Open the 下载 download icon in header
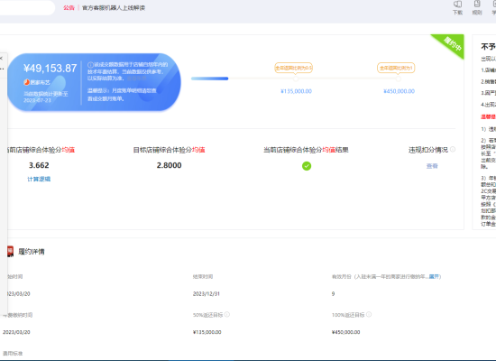This screenshot has height=361, width=496. (457, 5)
